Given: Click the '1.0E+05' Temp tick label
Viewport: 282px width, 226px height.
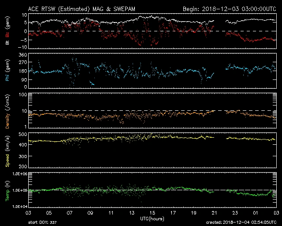Looking at the screenshot, I should 20,190.
